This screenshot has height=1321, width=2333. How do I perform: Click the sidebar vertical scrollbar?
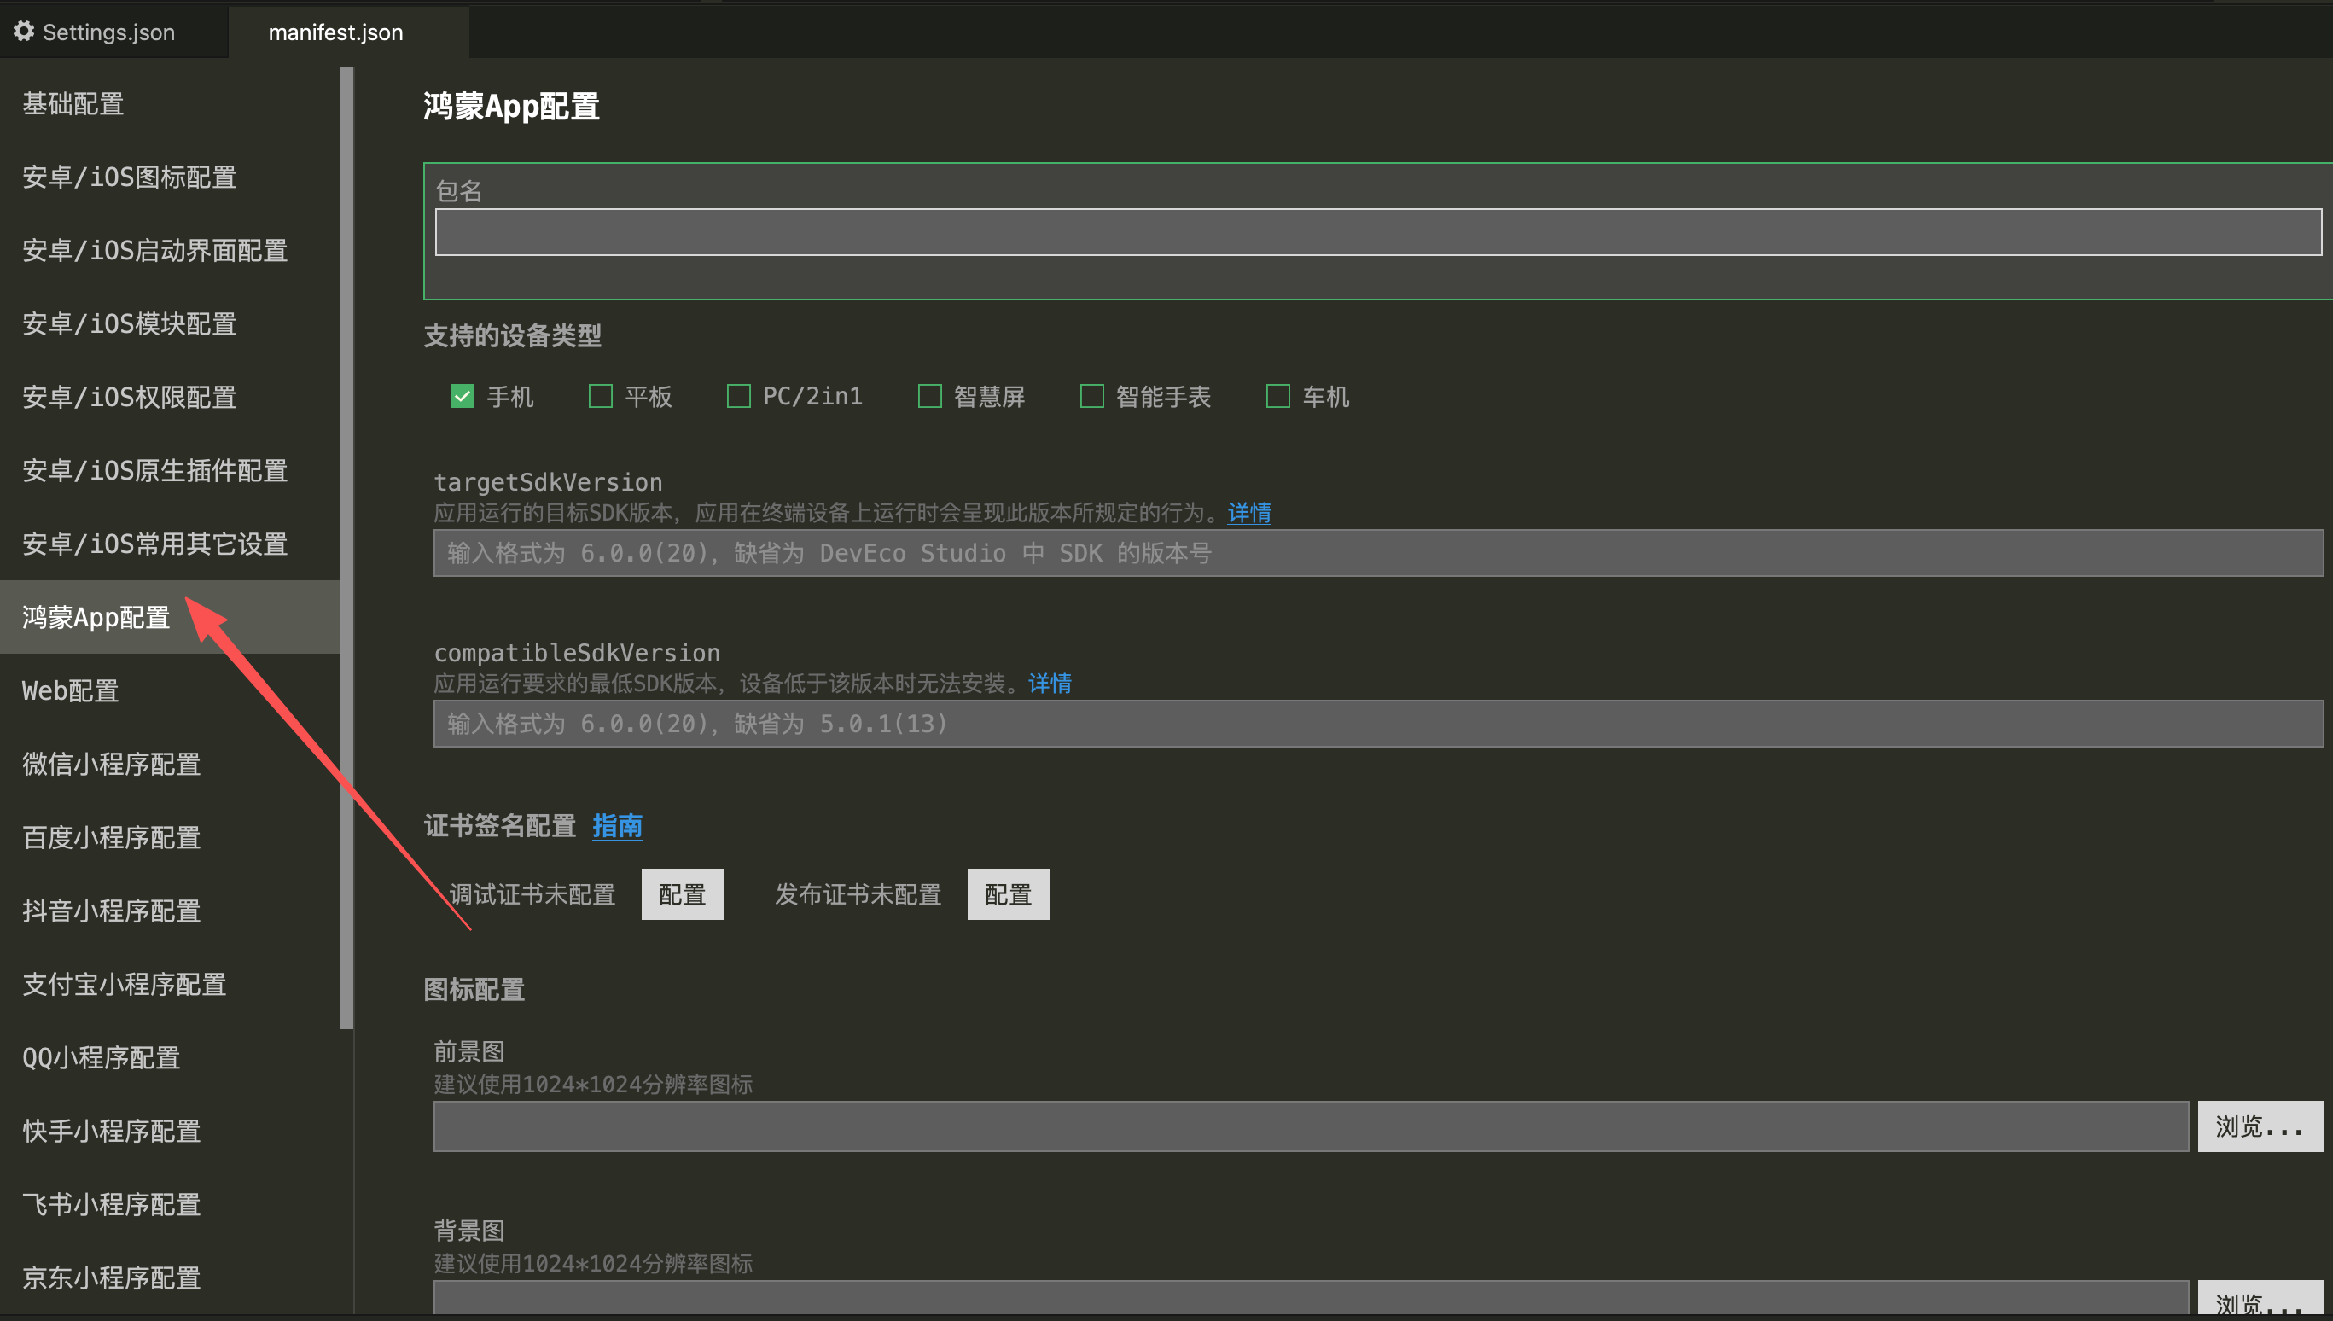[346, 548]
